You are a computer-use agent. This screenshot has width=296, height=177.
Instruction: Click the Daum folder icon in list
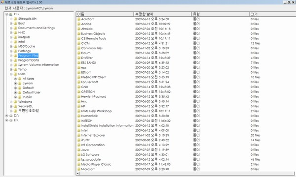pyautogui.click(x=79, y=53)
